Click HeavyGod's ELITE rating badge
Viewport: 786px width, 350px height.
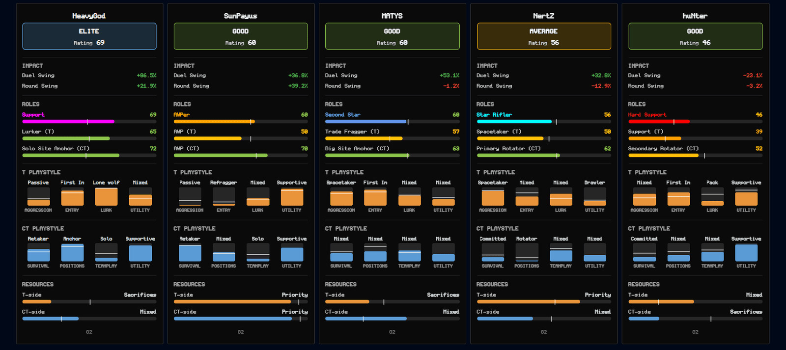pyautogui.click(x=89, y=36)
